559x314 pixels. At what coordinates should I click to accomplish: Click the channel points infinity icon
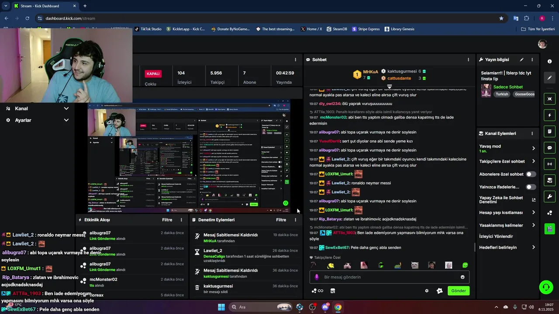(x=317, y=291)
